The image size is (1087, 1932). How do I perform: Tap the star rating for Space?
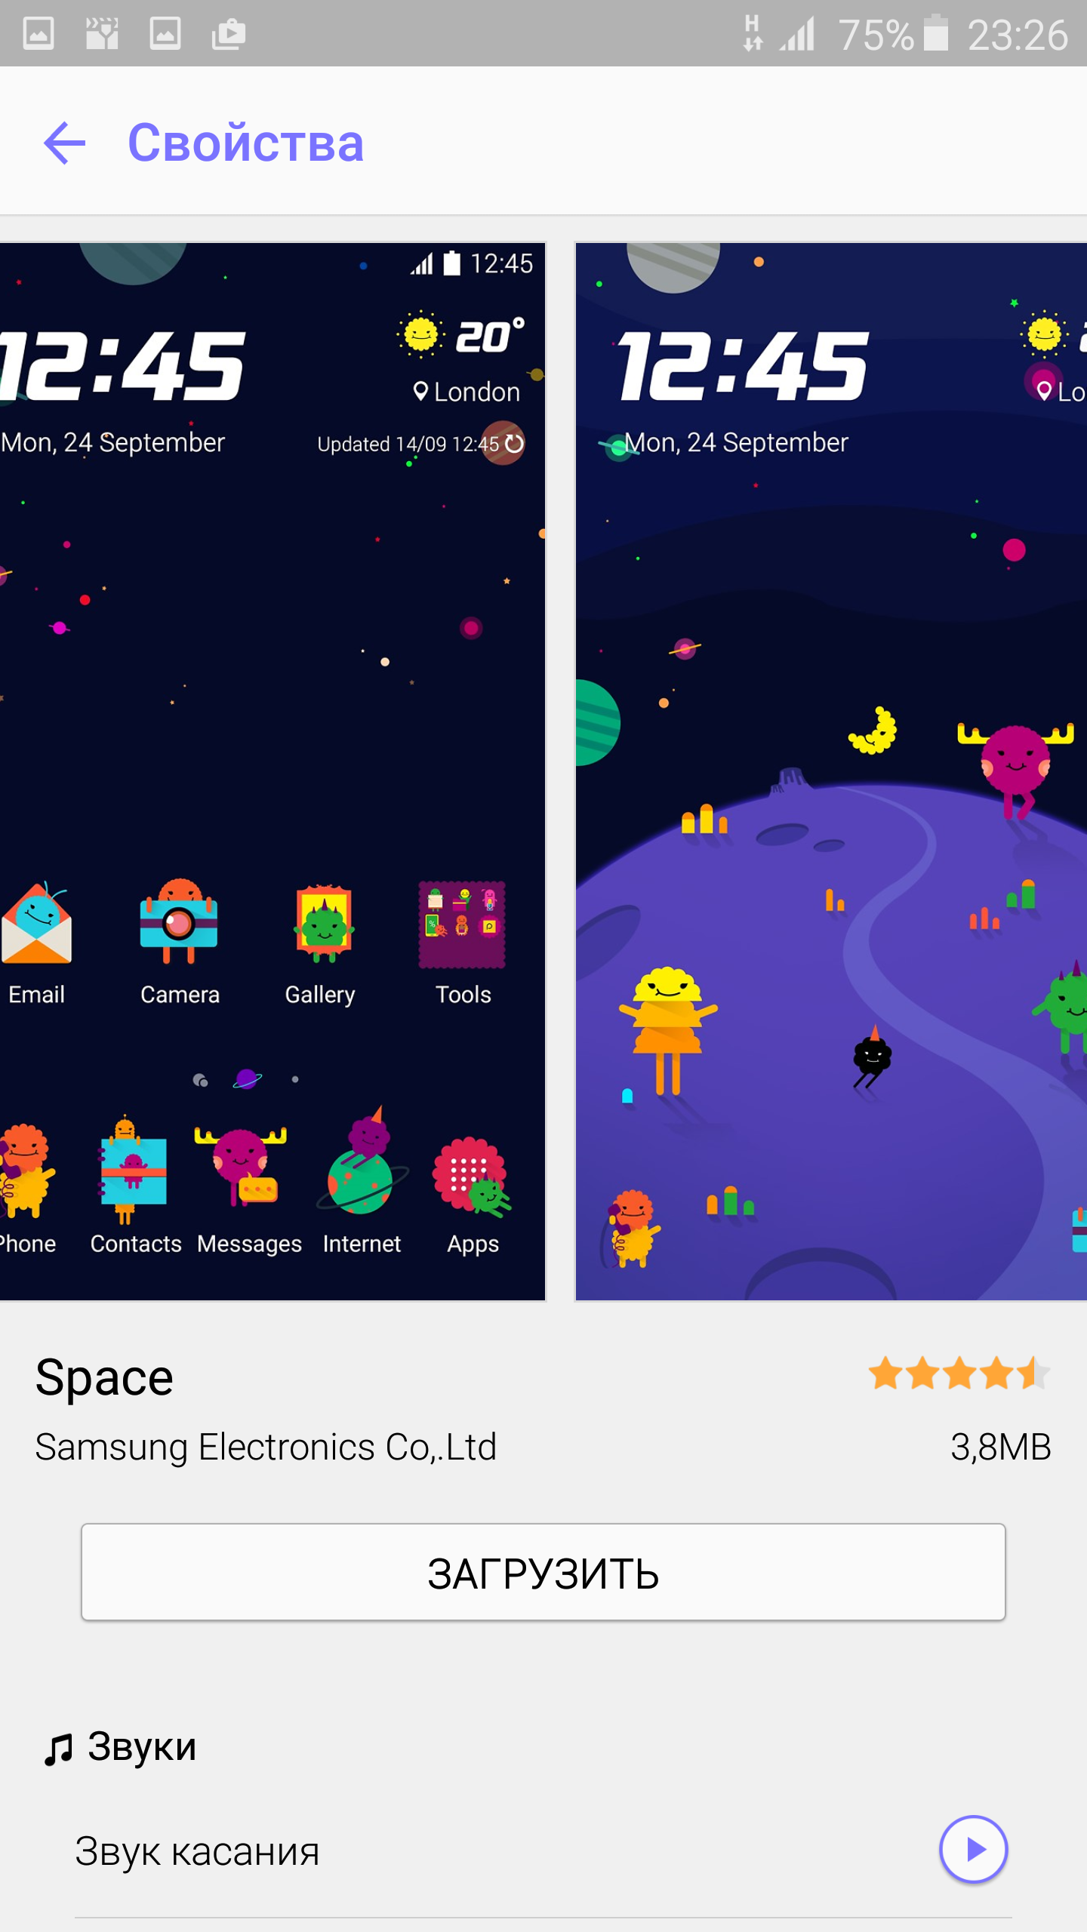[x=959, y=1374]
